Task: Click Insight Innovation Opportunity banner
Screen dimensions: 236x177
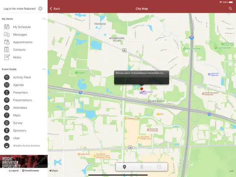Action: (x=24, y=161)
